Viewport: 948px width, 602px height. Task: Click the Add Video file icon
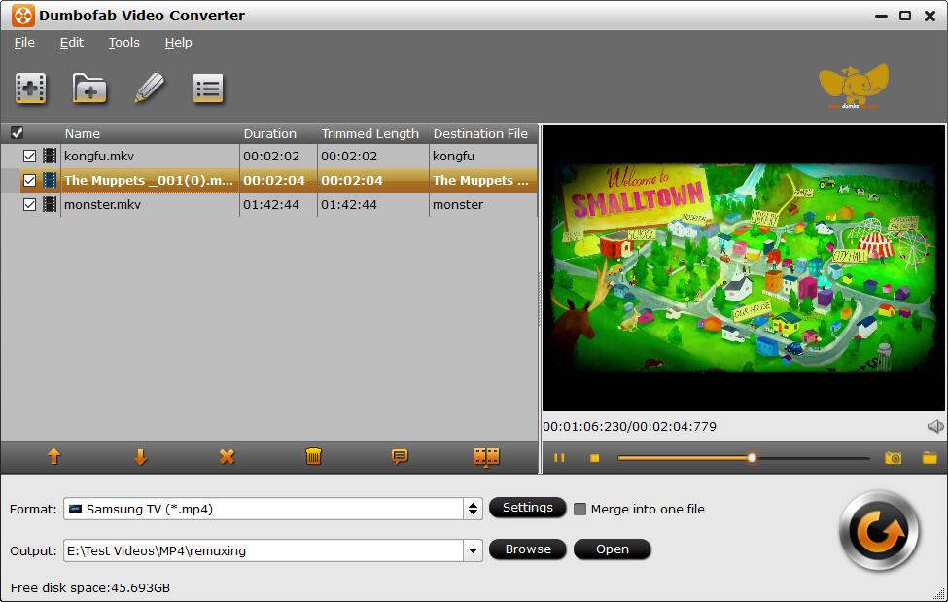tap(31, 89)
